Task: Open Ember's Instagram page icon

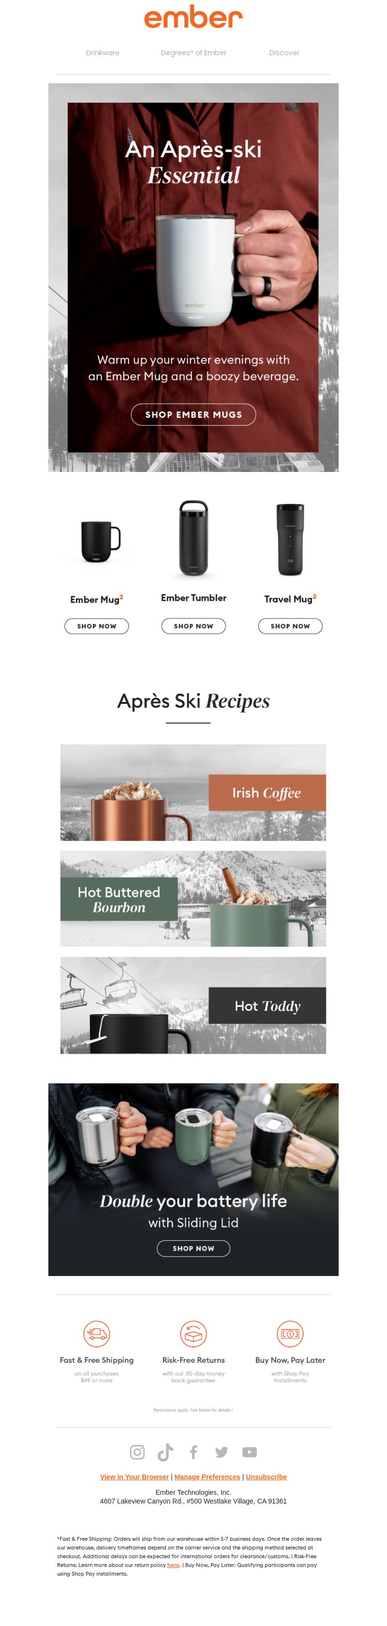Action: (137, 1452)
